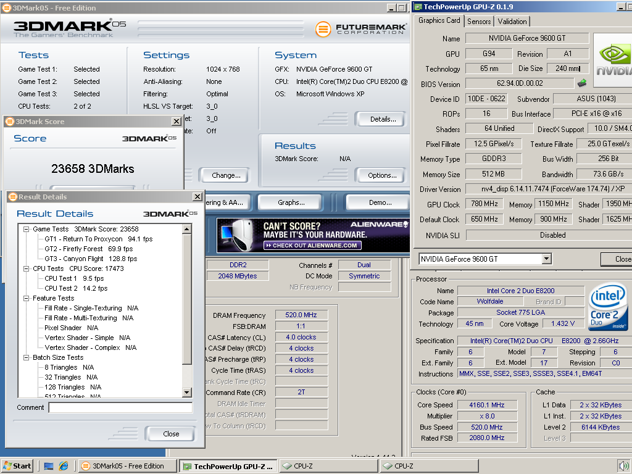632x474 pixels.
Task: Select GT3 - Canyon Flight row
Action: tap(91, 259)
